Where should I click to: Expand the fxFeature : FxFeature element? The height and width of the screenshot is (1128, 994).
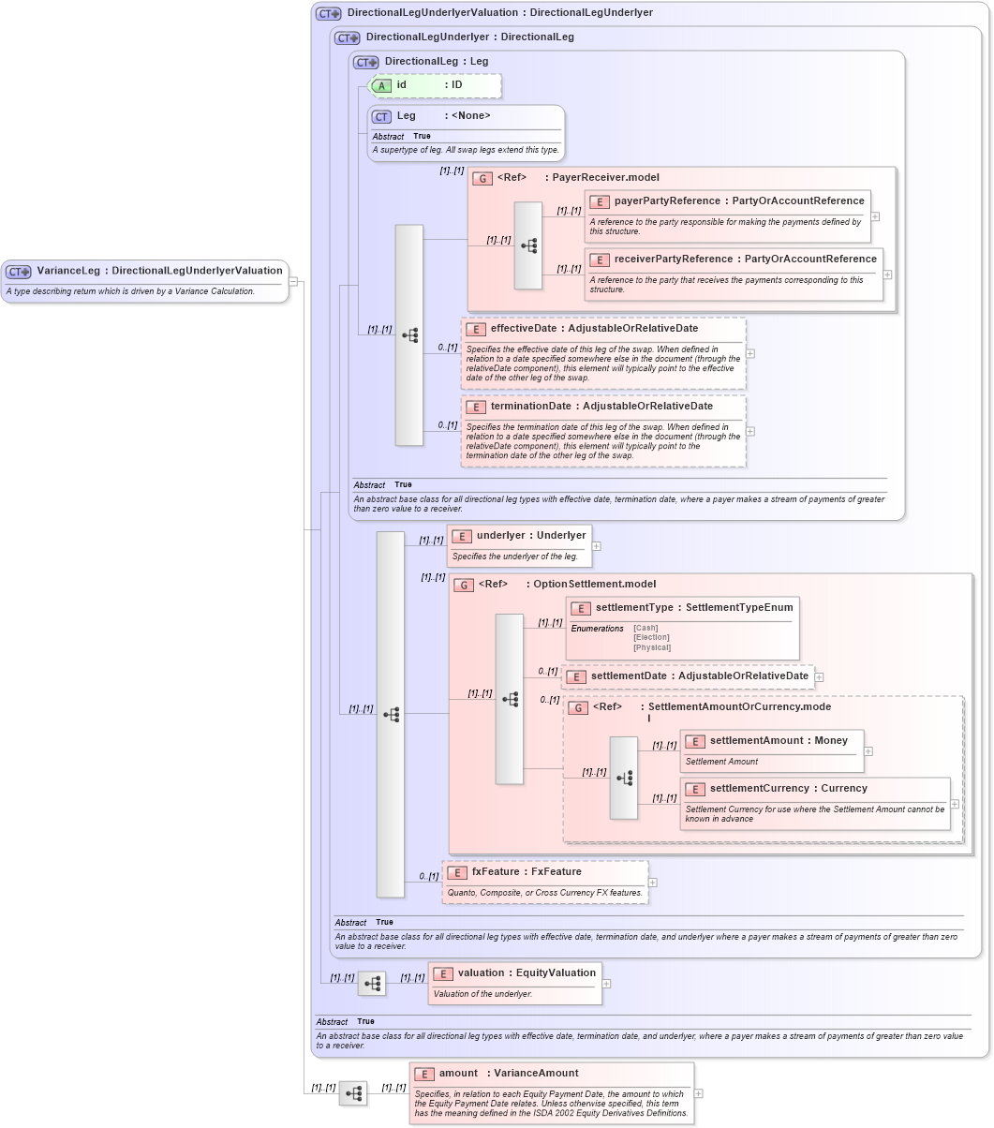pyautogui.click(x=652, y=882)
